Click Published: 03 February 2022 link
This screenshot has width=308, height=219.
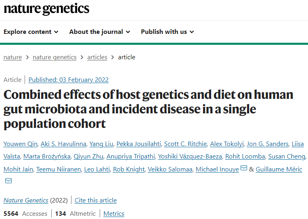click(69, 80)
